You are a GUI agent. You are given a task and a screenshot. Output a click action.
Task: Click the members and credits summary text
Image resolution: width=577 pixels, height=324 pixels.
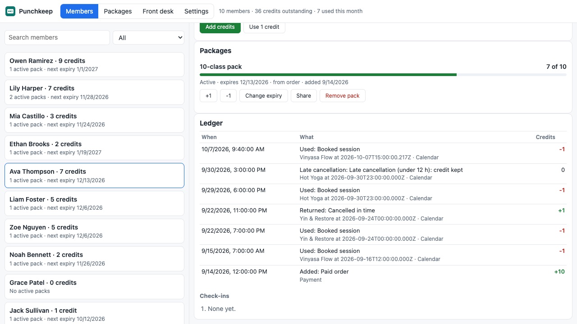click(291, 11)
